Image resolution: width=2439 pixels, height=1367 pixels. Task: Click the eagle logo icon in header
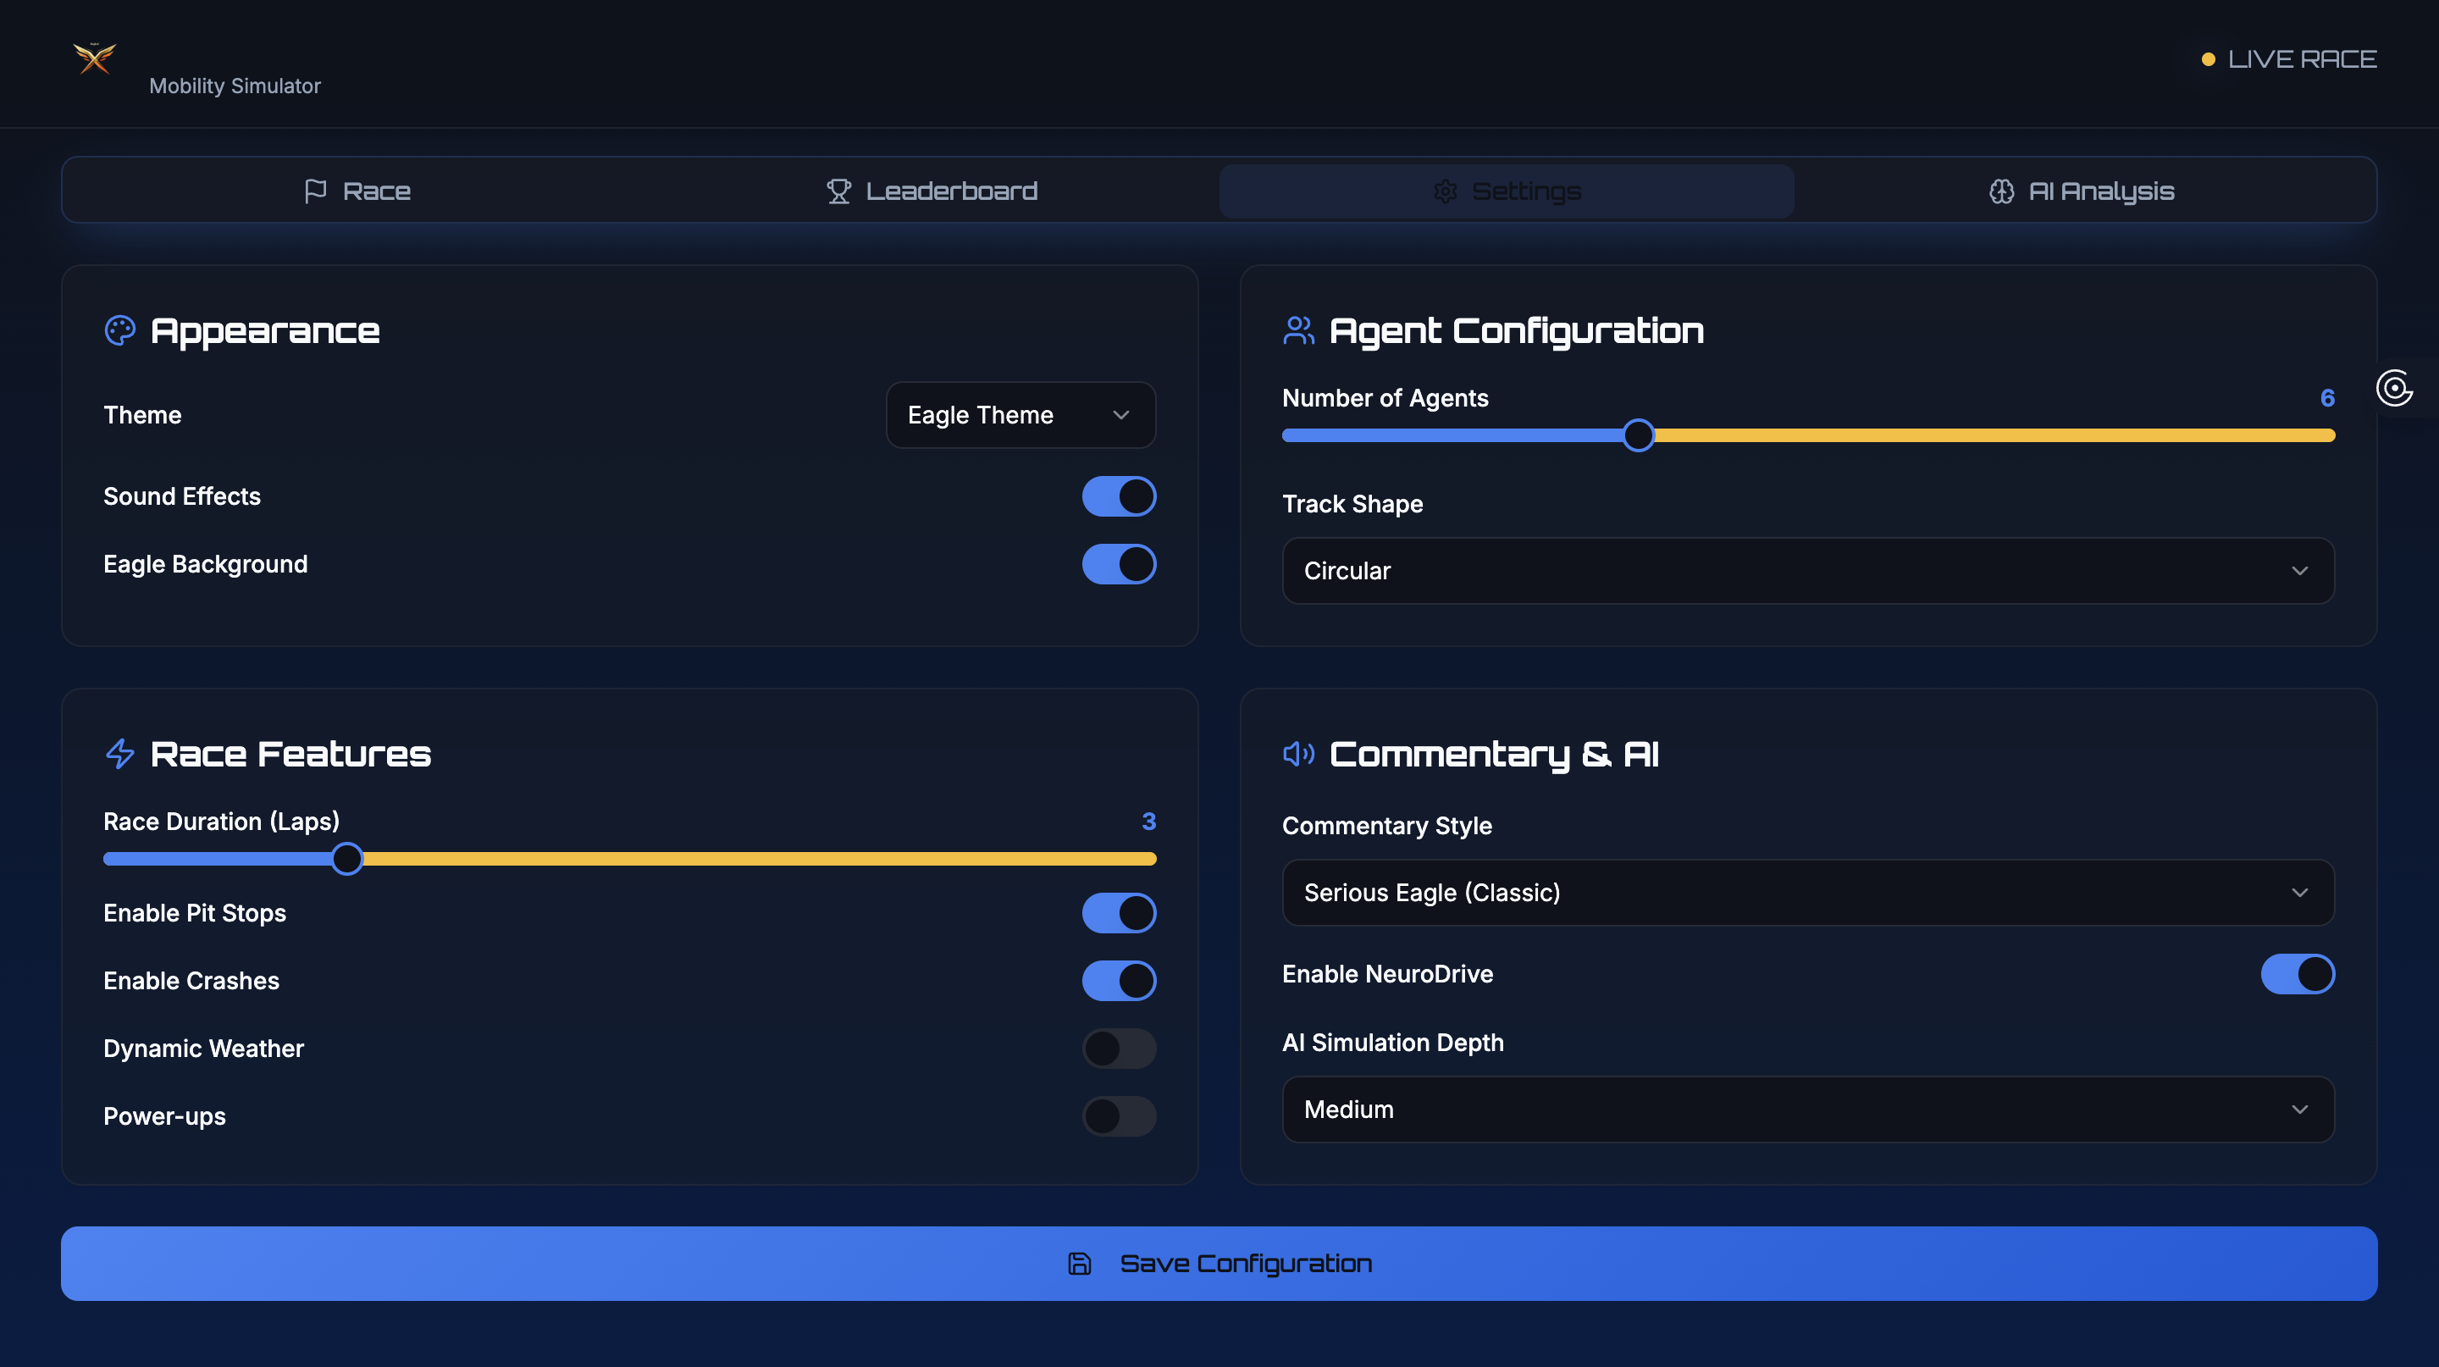[95, 58]
